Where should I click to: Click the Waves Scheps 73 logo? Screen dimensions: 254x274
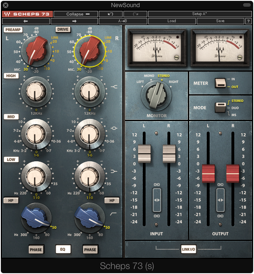point(27,14)
